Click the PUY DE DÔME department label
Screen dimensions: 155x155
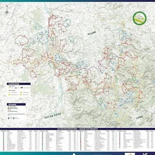coord(53,116)
